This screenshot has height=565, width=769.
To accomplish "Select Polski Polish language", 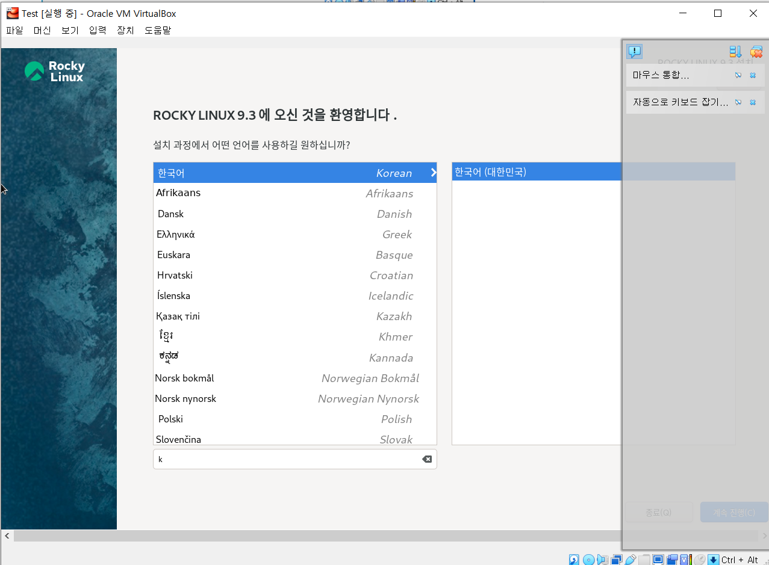I will coord(295,419).
